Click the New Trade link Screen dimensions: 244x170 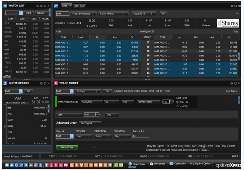231,91
